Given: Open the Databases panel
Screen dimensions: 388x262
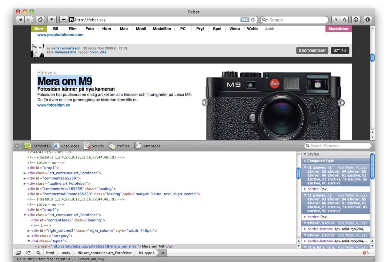Looking at the screenshot, I should [147, 146].
